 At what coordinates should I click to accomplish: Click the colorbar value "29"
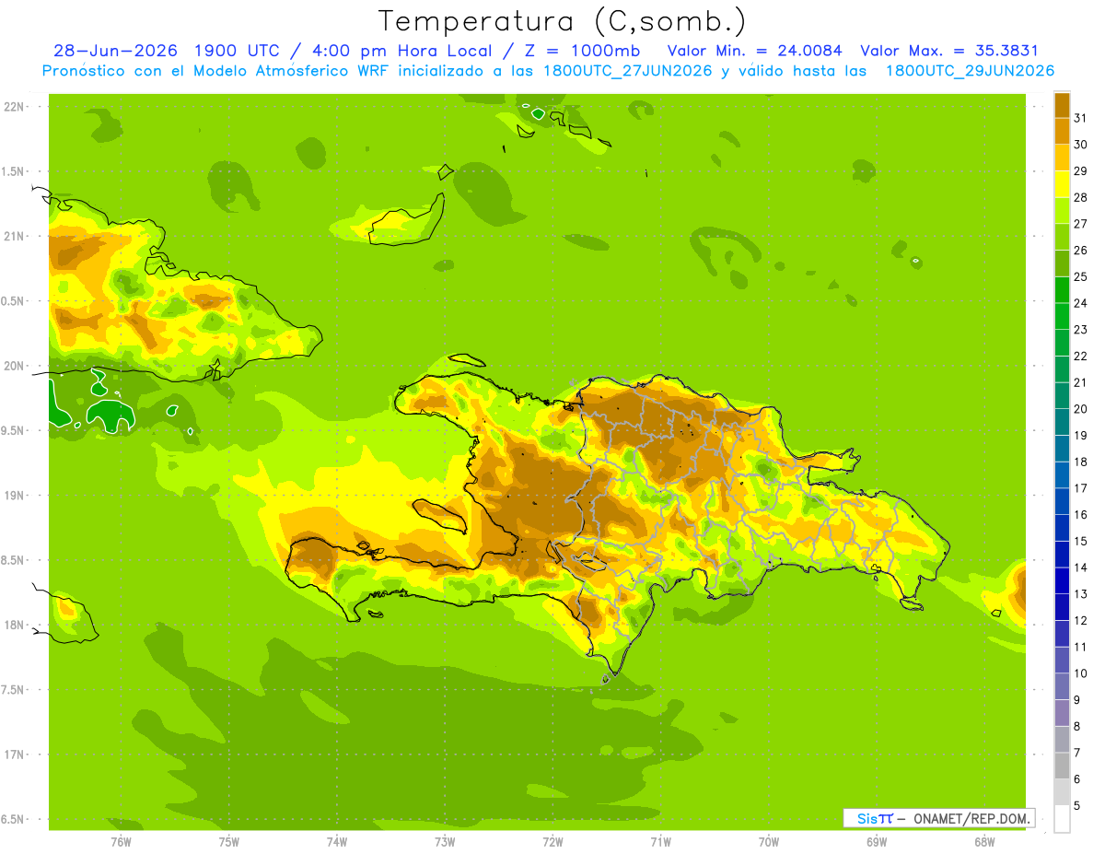[x=1081, y=171]
